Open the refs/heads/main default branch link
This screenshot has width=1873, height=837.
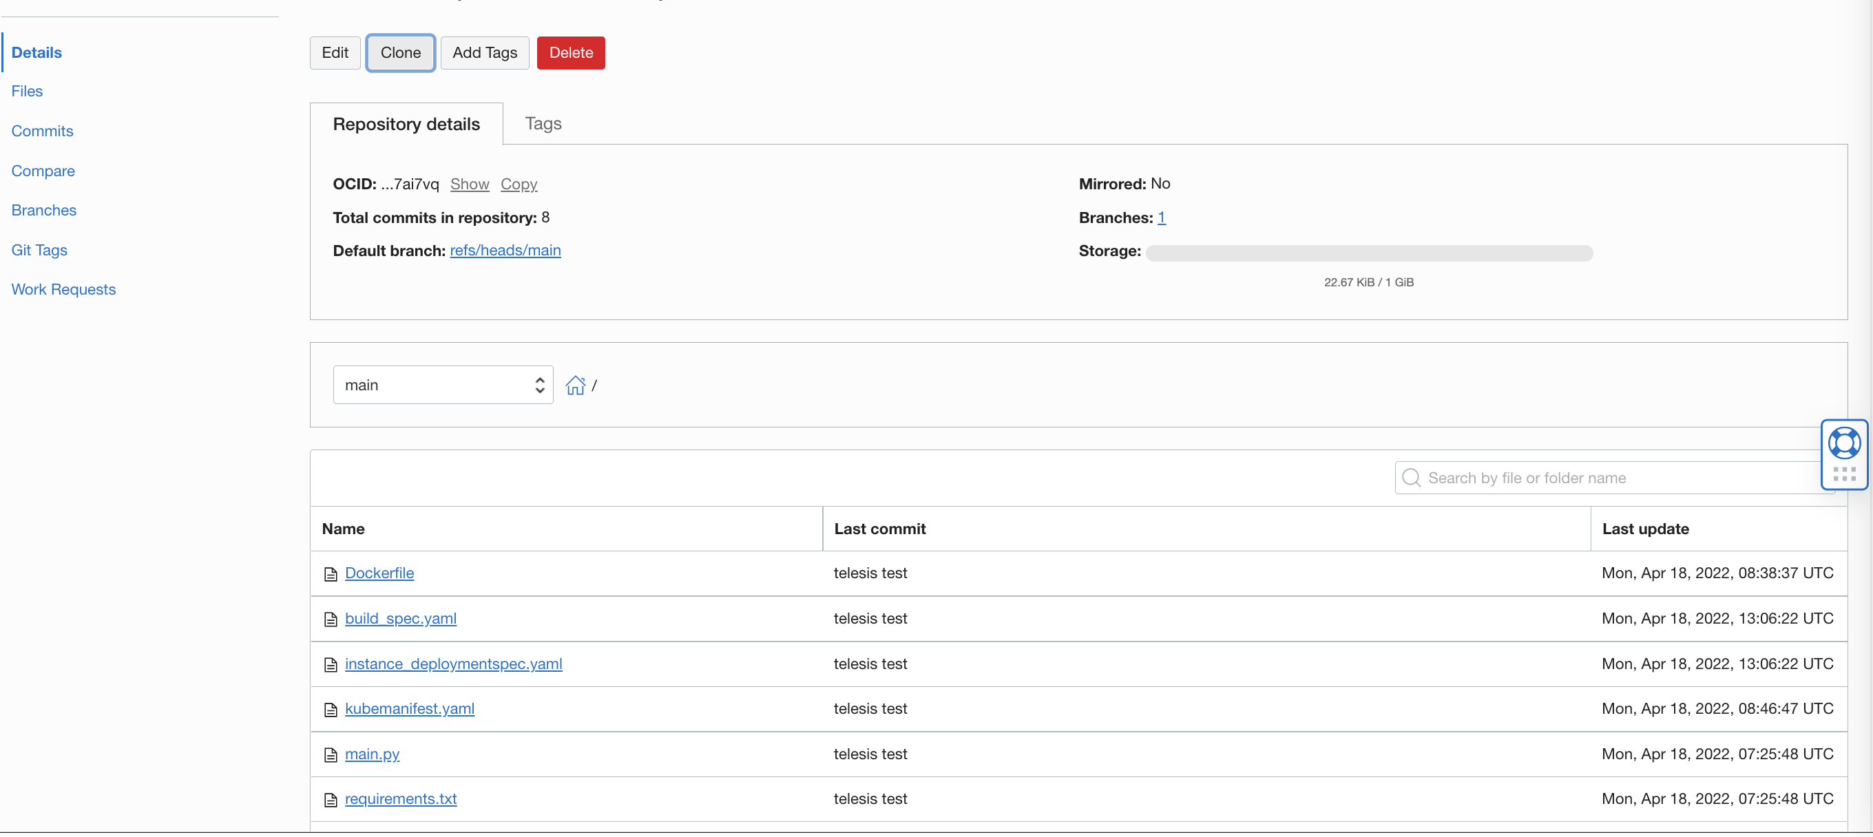click(505, 251)
